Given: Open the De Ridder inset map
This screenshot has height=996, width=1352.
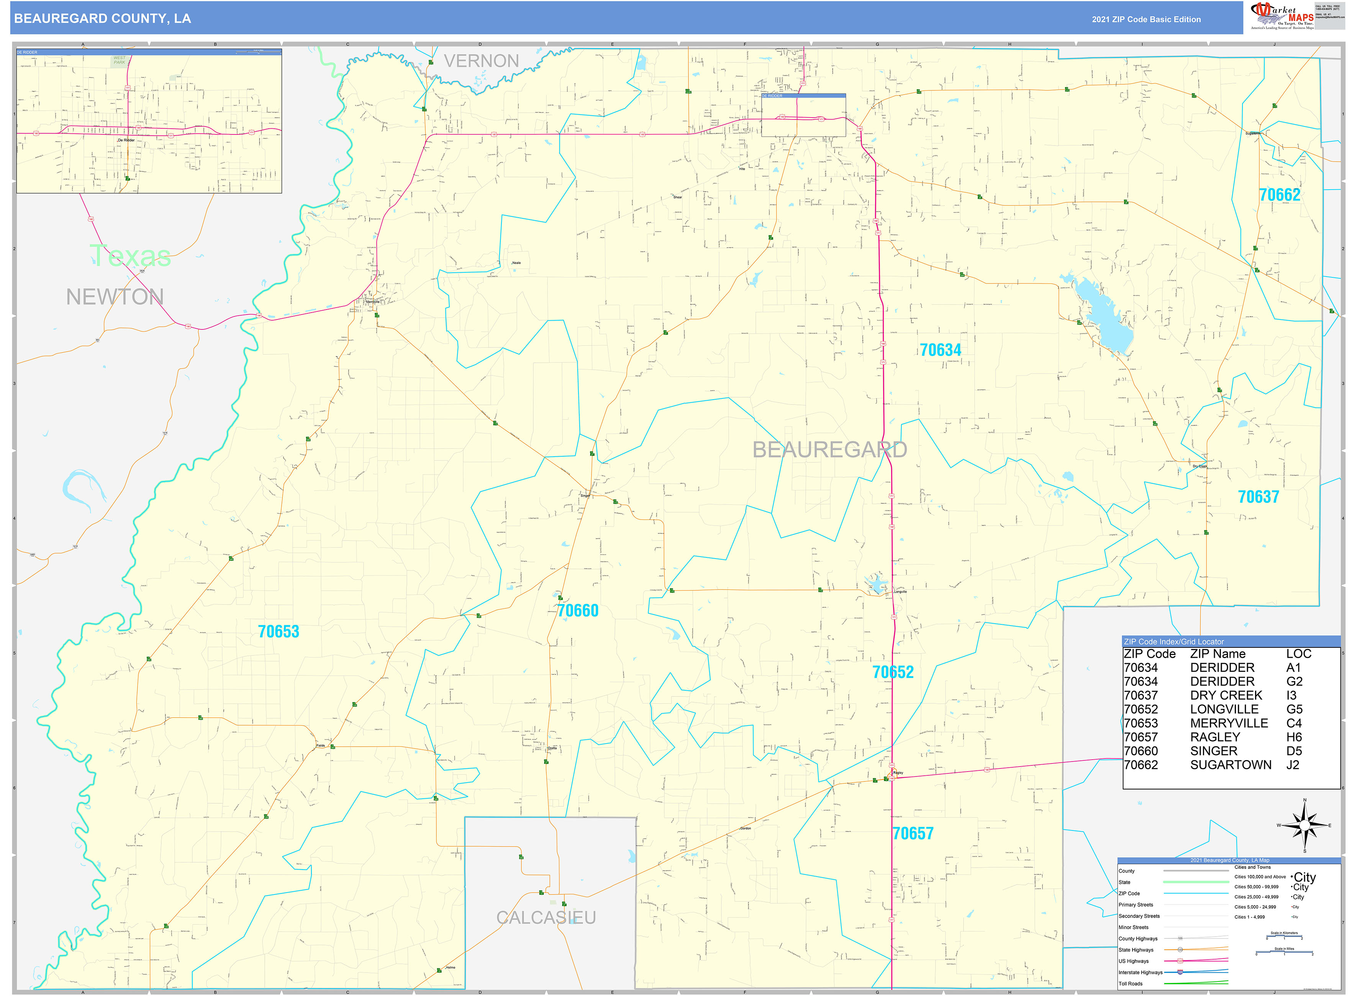Looking at the screenshot, I should point(149,121).
